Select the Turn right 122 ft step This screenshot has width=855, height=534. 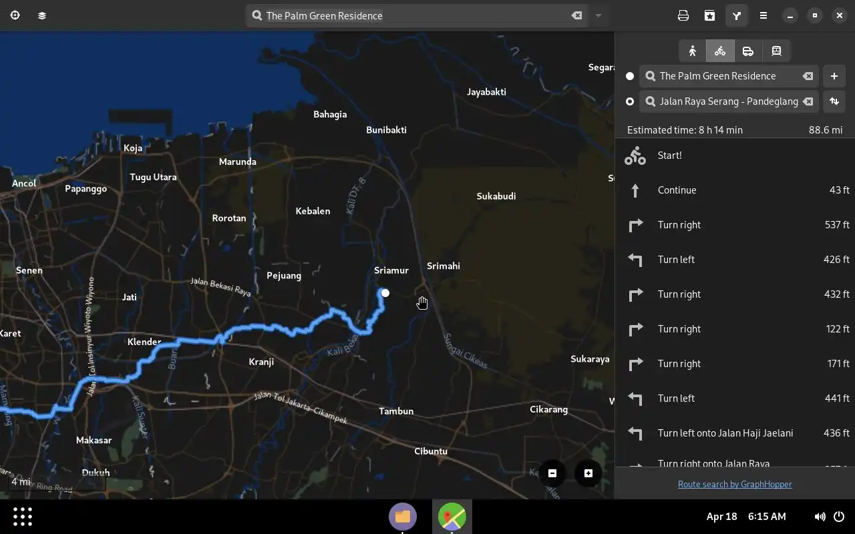click(x=735, y=329)
